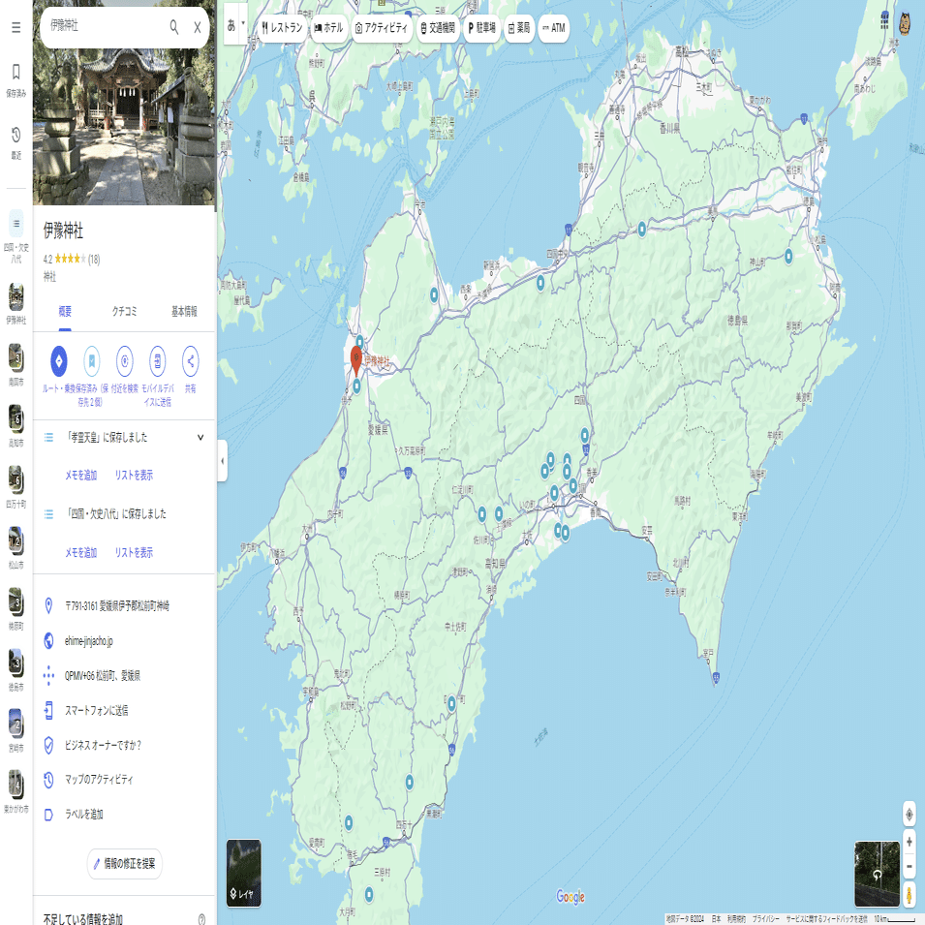
Task: Click リストを表示 under the 四国・欠史八代 list
Action: point(134,552)
